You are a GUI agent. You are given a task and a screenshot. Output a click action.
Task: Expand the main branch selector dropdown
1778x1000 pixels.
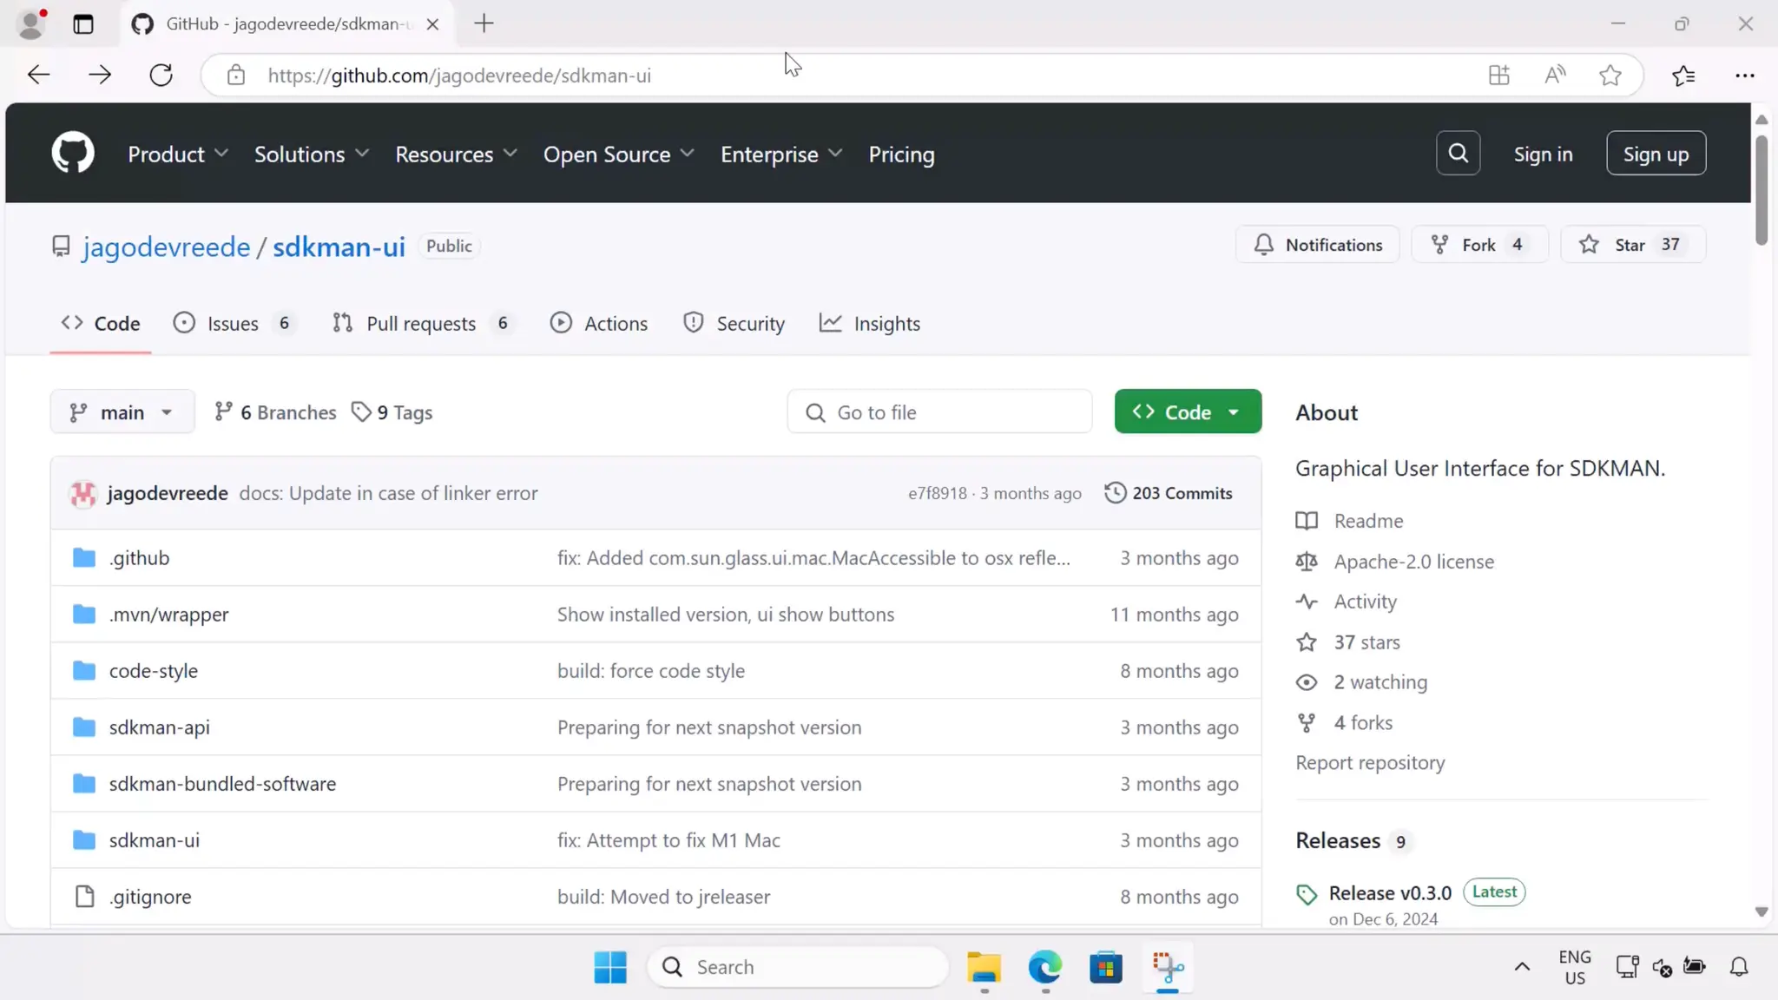[x=122, y=412]
